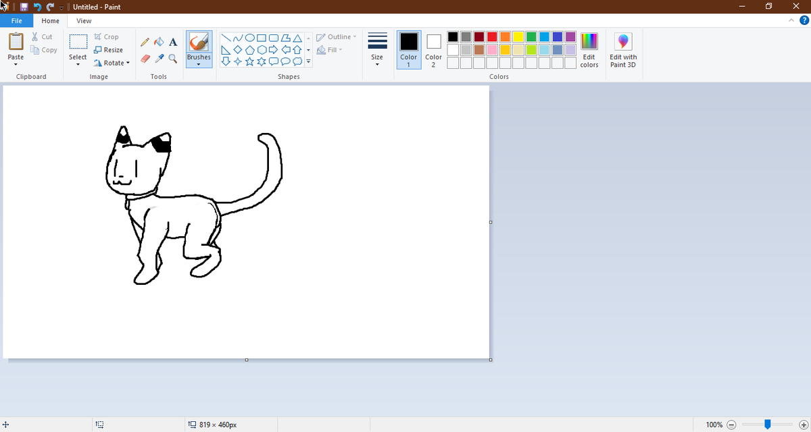Click the zoom in plus button
The image size is (811, 432).
[803, 425]
